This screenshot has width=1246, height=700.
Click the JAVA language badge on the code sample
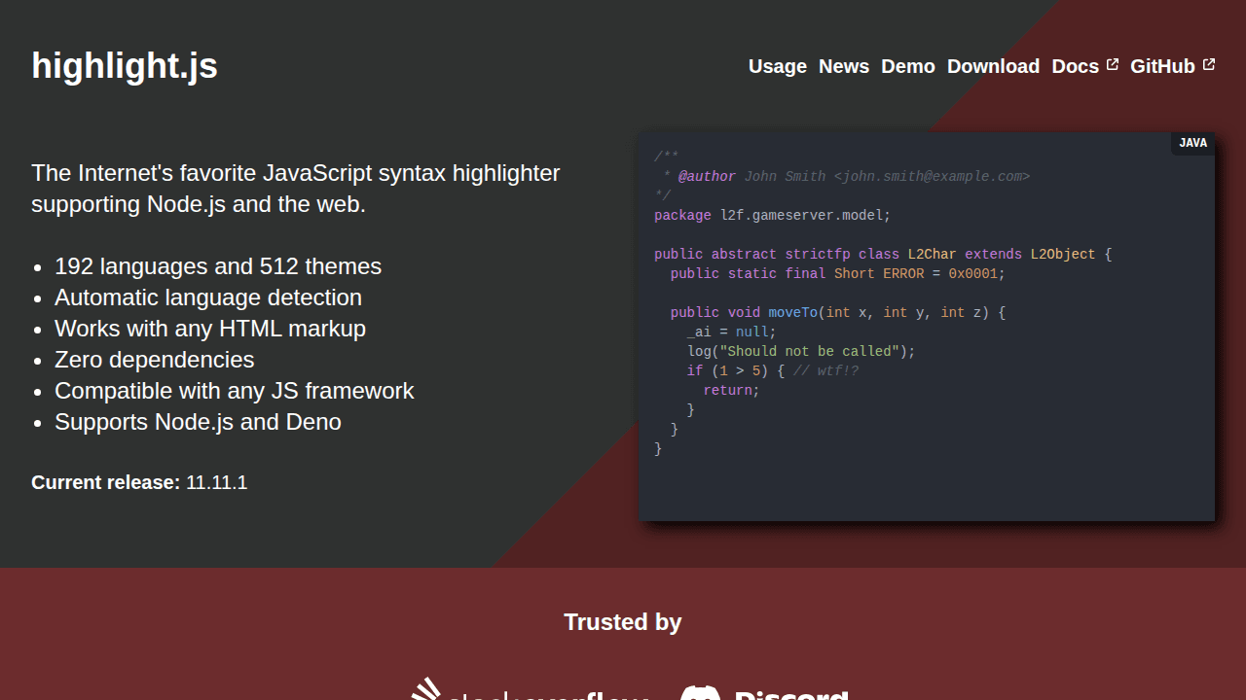click(1192, 142)
